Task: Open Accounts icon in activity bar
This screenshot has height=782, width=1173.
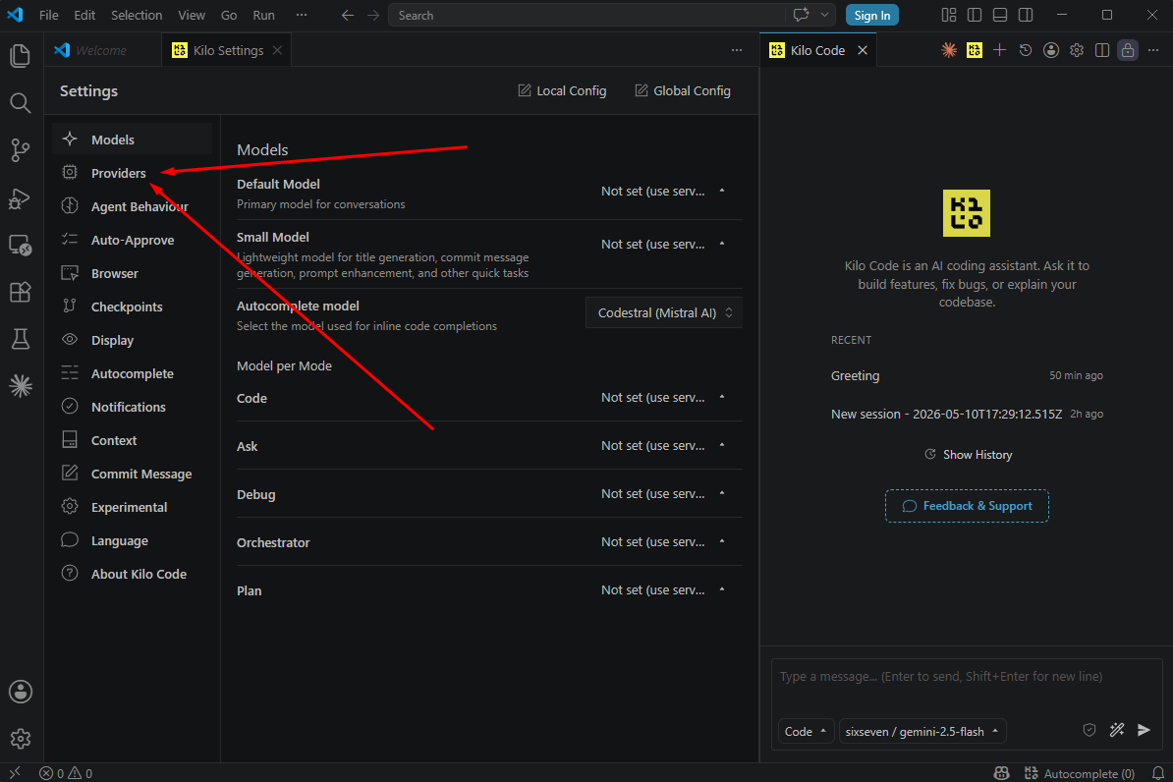Action: 21,692
